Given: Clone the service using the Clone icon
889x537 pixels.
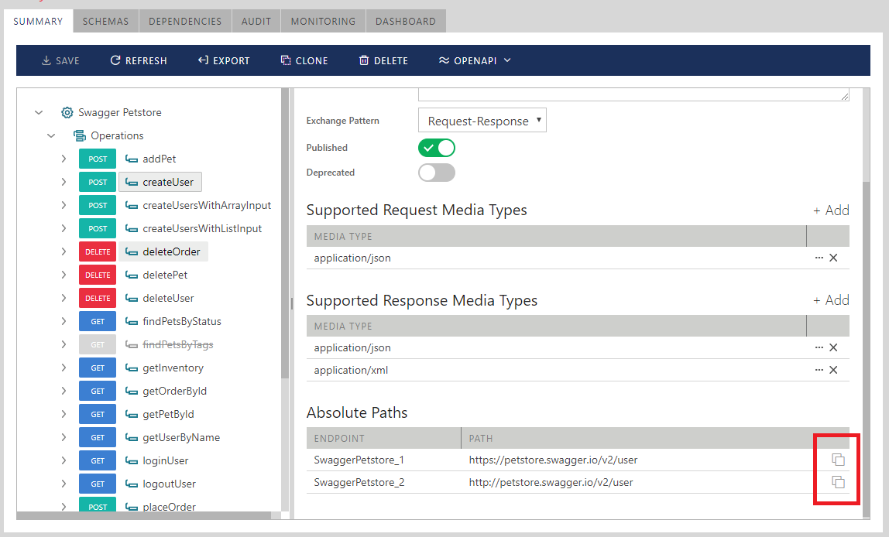Looking at the screenshot, I should coord(286,60).
